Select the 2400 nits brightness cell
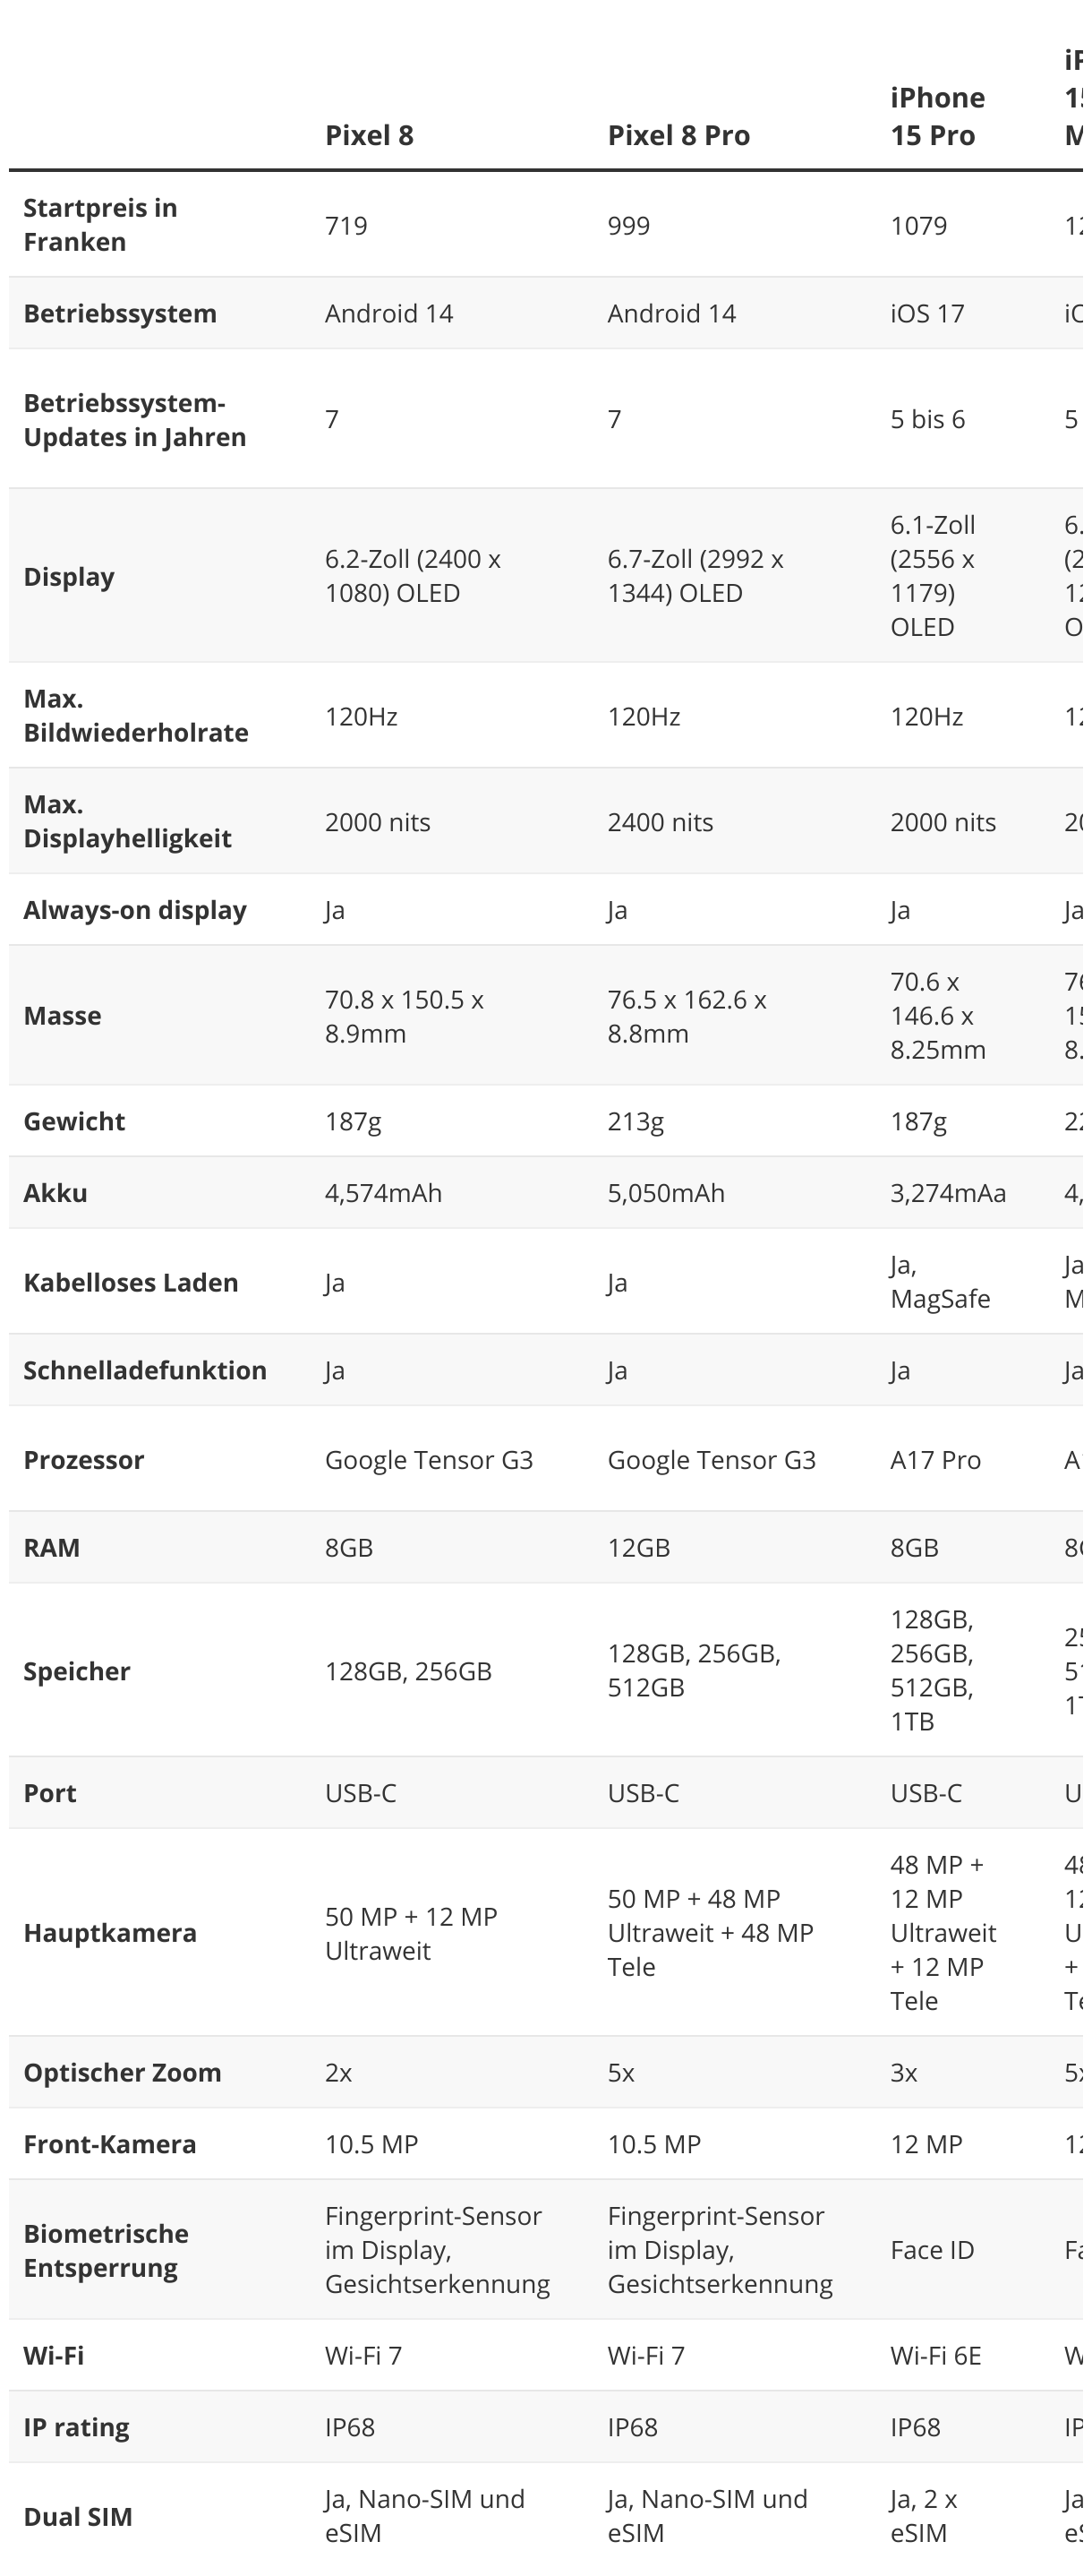 pyautogui.click(x=661, y=822)
